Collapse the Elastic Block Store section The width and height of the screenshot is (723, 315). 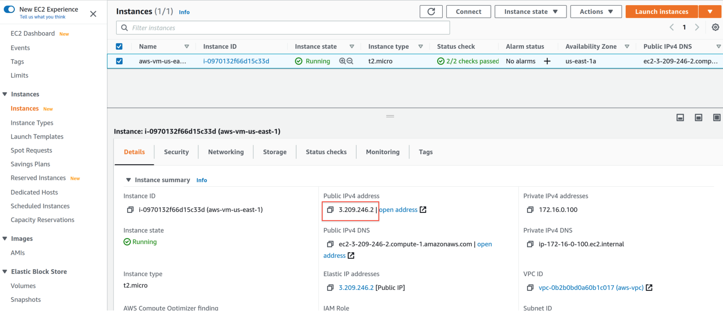[5, 272]
